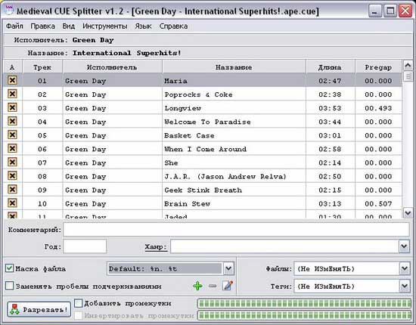
Task: Uncheck track 10 Brain Stew checkbox
Action: 12,203
